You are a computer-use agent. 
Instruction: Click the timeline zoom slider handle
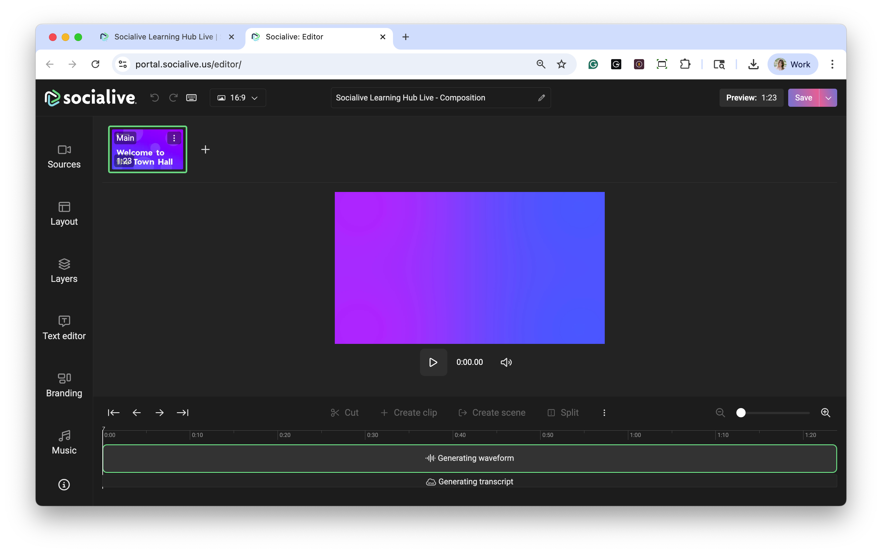(741, 413)
